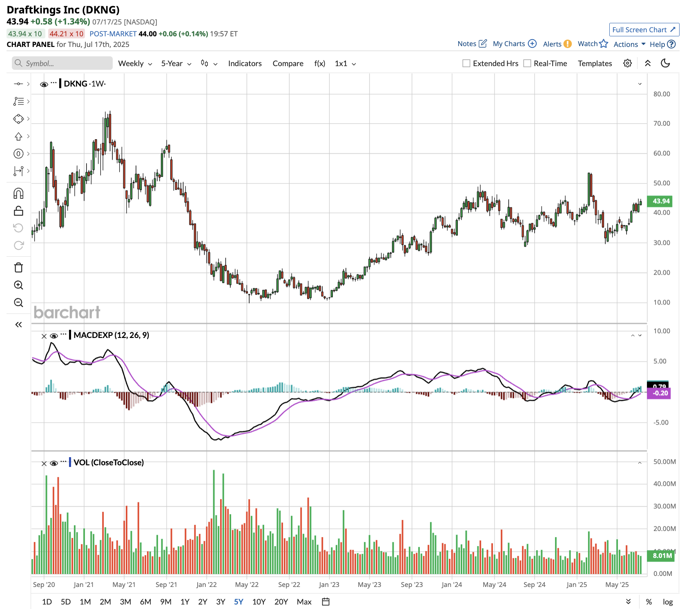Open the f(x) expressions menu
The width and height of the screenshot is (691, 609).
320,63
